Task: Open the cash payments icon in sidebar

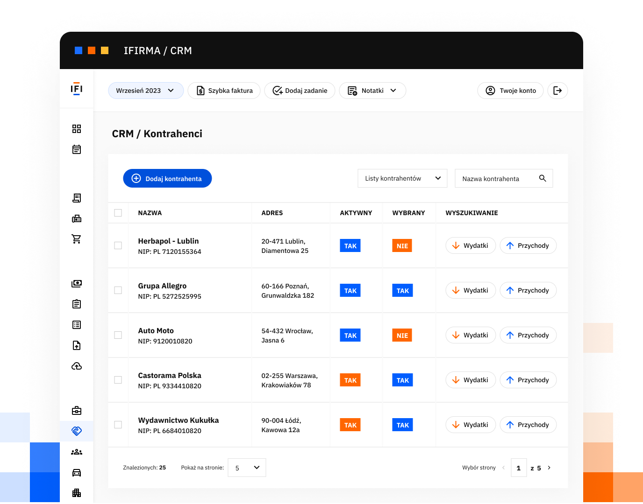Action: 77,284
